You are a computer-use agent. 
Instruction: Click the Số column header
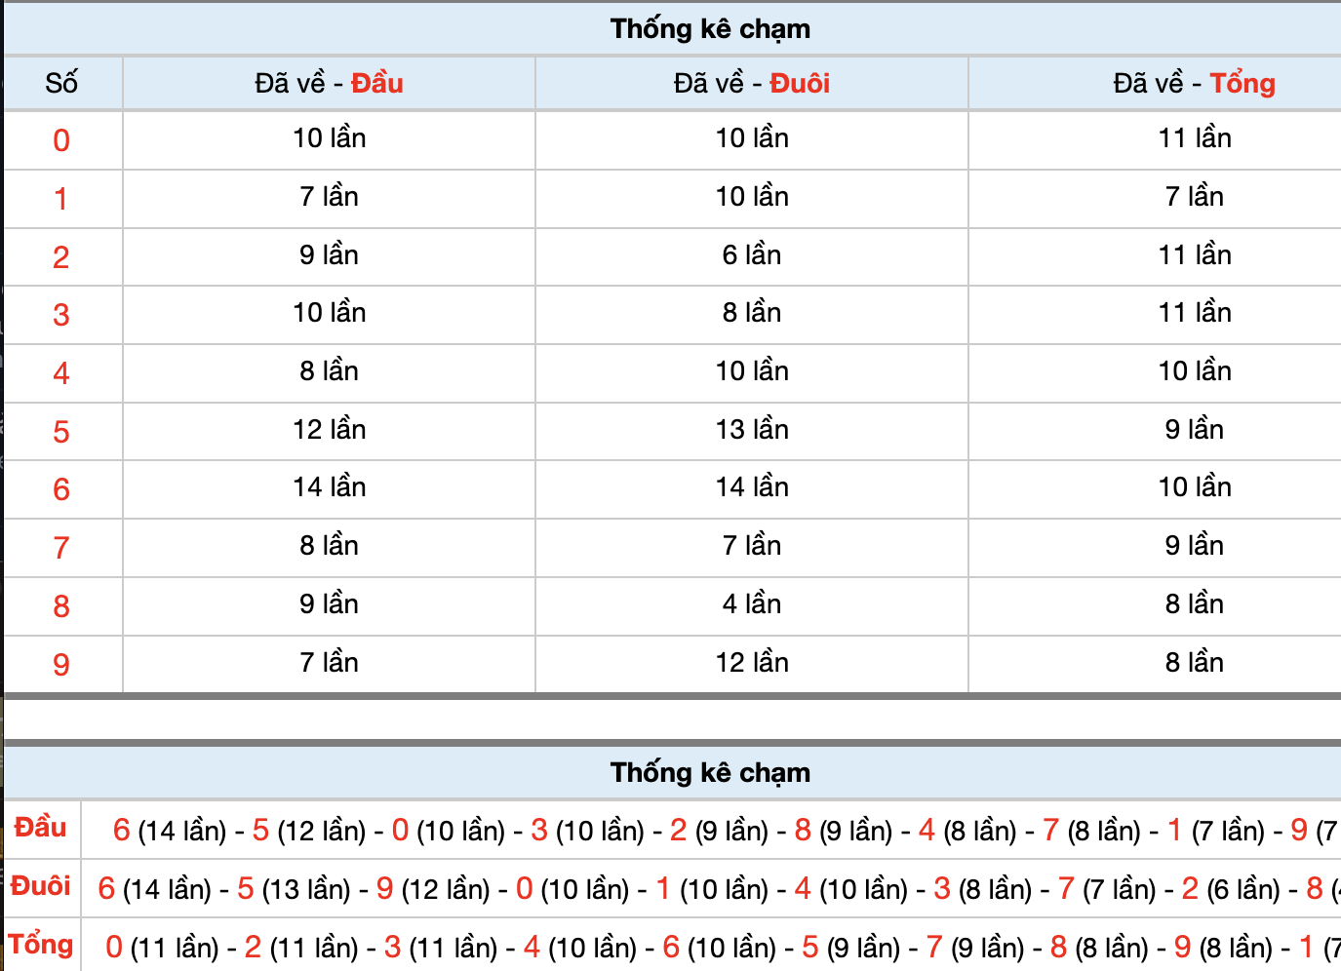coord(61,84)
